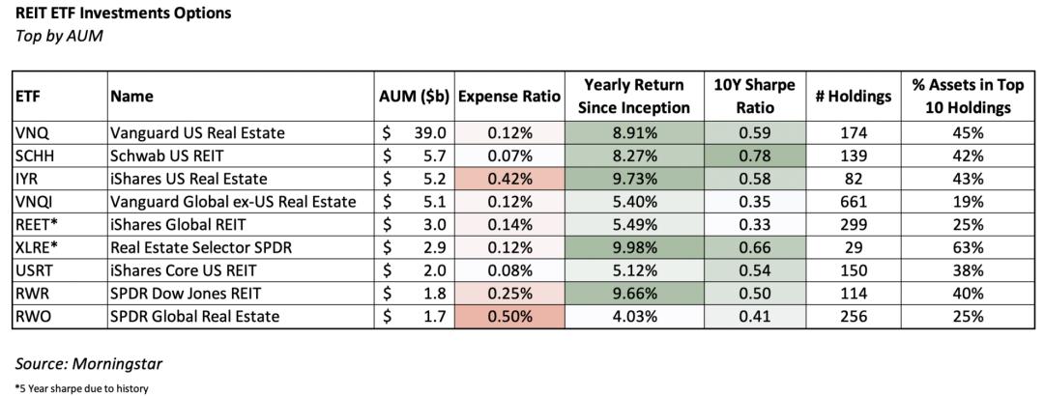Select the red 0.42% expense ratio cell
The height and width of the screenshot is (396, 1044).
509,179
